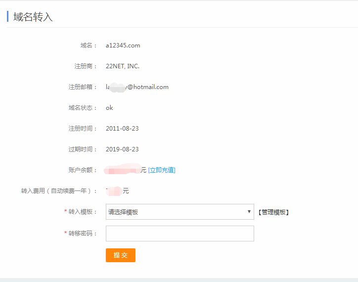Open the 管理模板 link
358x282 pixels.
pyautogui.click(x=273, y=212)
